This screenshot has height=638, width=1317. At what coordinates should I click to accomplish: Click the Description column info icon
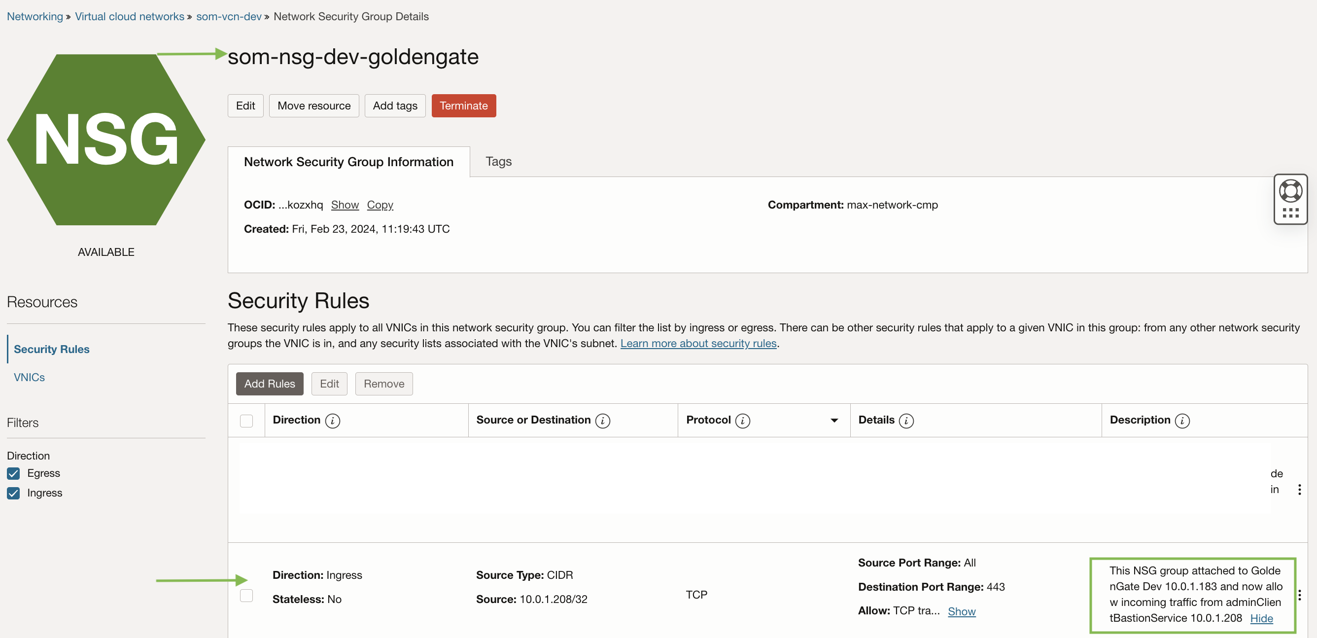point(1182,421)
